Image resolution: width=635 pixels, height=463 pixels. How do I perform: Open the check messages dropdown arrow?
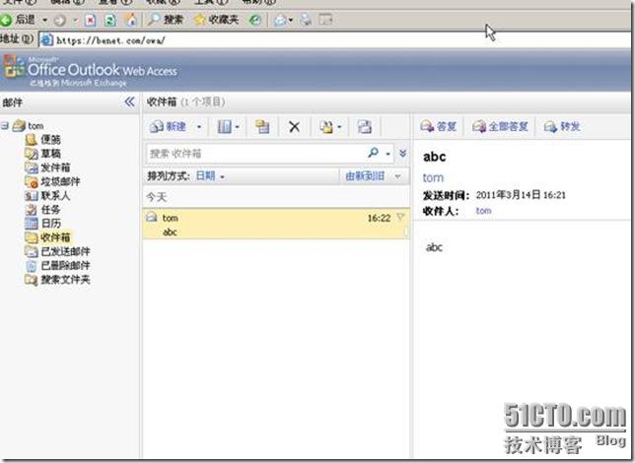[339, 127]
